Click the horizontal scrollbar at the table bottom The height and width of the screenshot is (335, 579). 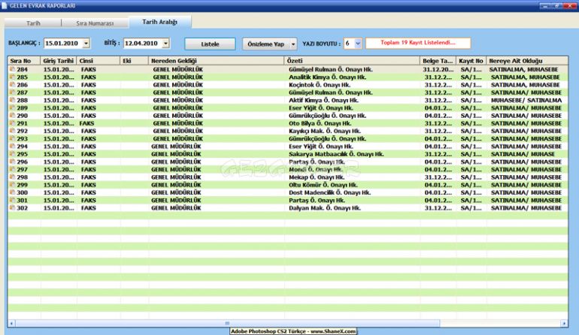pyautogui.click(x=286, y=323)
